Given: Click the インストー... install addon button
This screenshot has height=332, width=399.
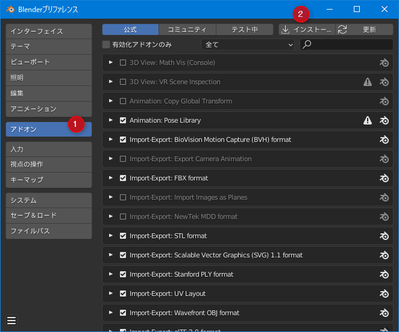Looking at the screenshot, I should coord(307,29).
